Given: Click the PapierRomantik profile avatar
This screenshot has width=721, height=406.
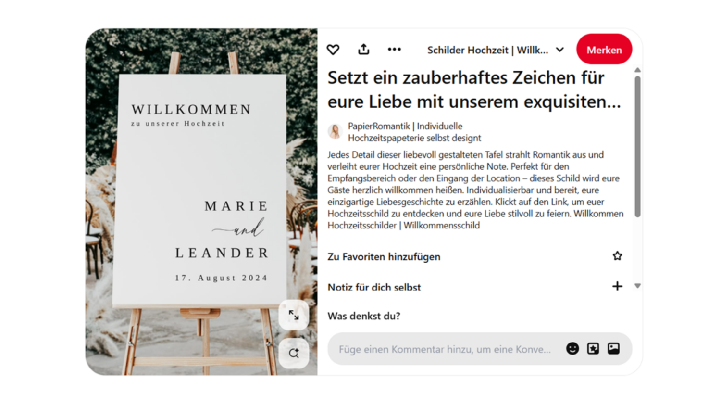Looking at the screenshot, I should point(335,131).
